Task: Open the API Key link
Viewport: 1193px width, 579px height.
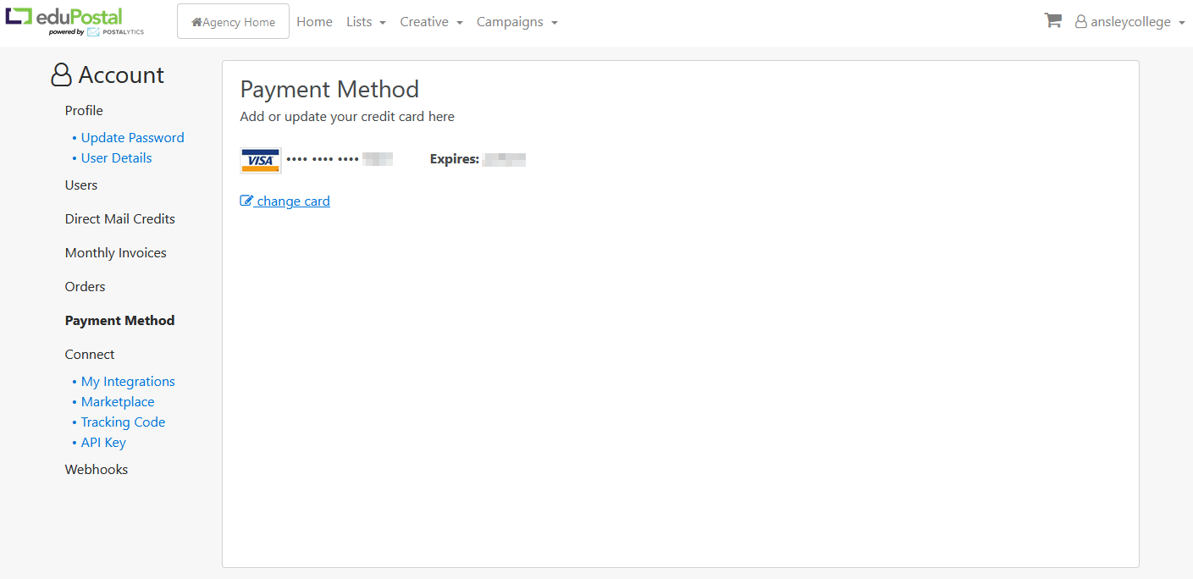Action: point(103,443)
